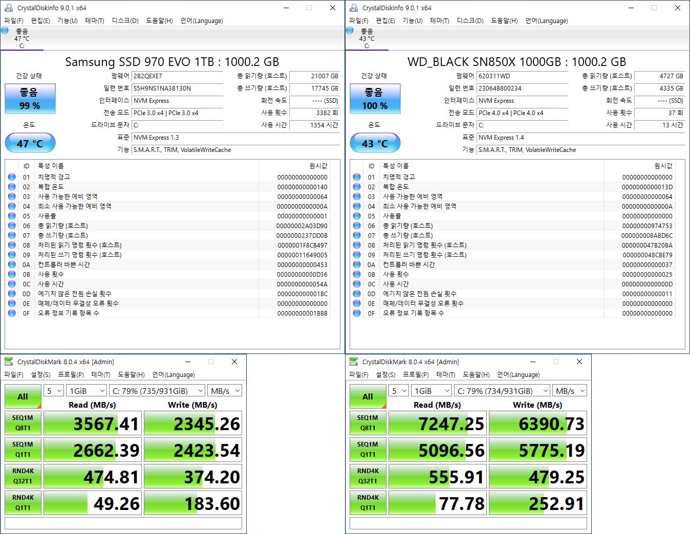This screenshot has height=534, width=690.
Task: Click the CrystalDiskInfo app icon in the WD_BLACK window title bar
Action: tap(354, 8)
